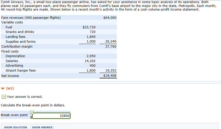Screen dimensions: 221x129
Task: Open the SHOW SOLUTION button
Action: coord(15,127)
